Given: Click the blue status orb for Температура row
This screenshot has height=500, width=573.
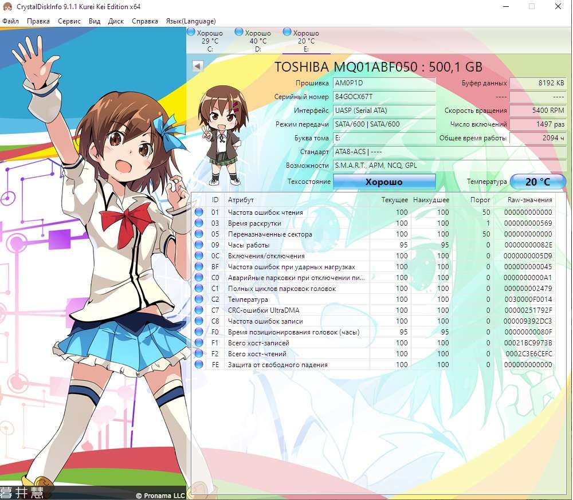Looking at the screenshot, I should tap(199, 299).
